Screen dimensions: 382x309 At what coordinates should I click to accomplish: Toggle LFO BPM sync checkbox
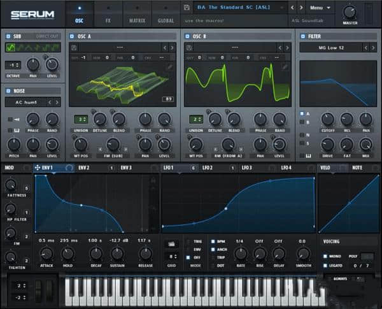215,242
